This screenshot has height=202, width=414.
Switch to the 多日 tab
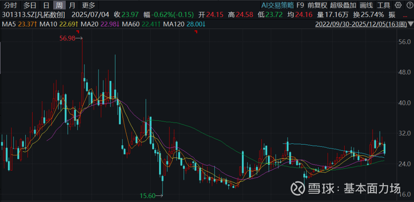click(x=30, y=5)
